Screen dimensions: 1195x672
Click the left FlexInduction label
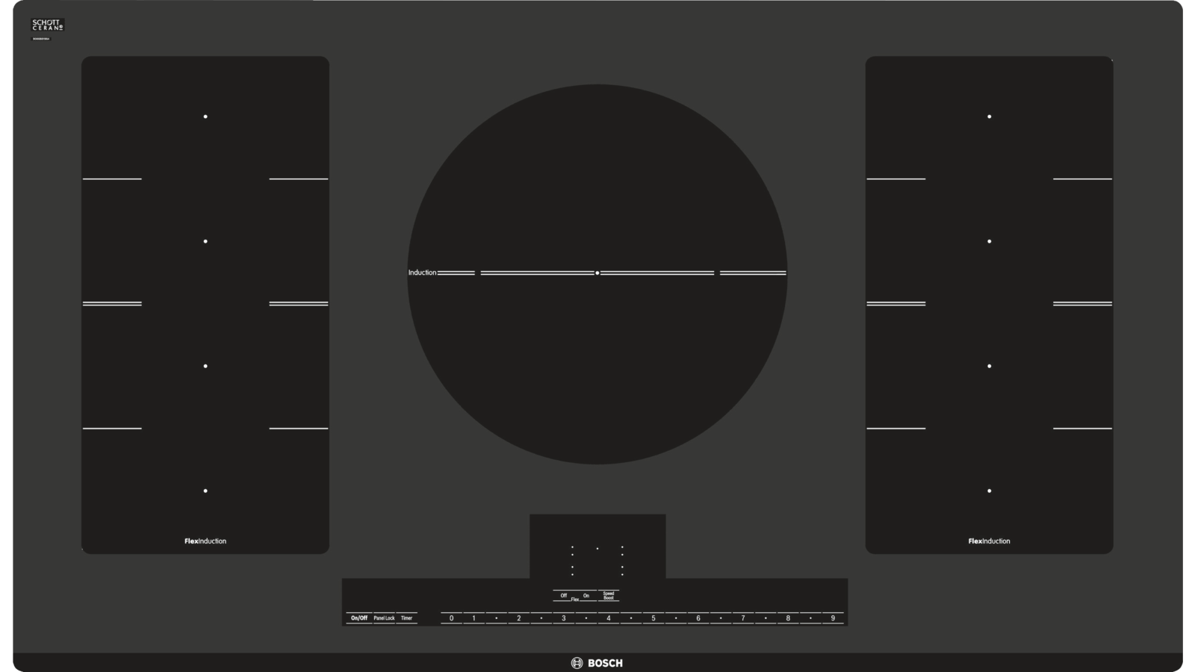coord(205,541)
